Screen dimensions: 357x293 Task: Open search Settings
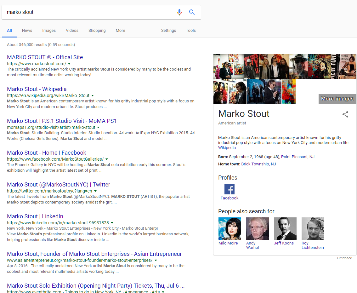(168, 30)
